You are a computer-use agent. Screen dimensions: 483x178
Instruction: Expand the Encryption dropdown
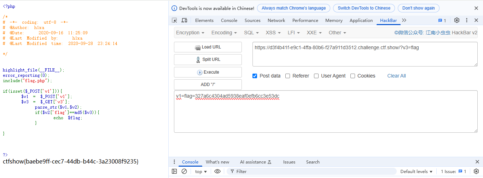190,33
